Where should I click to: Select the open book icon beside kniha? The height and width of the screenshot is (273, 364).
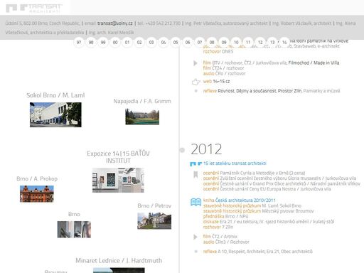tap(196, 202)
